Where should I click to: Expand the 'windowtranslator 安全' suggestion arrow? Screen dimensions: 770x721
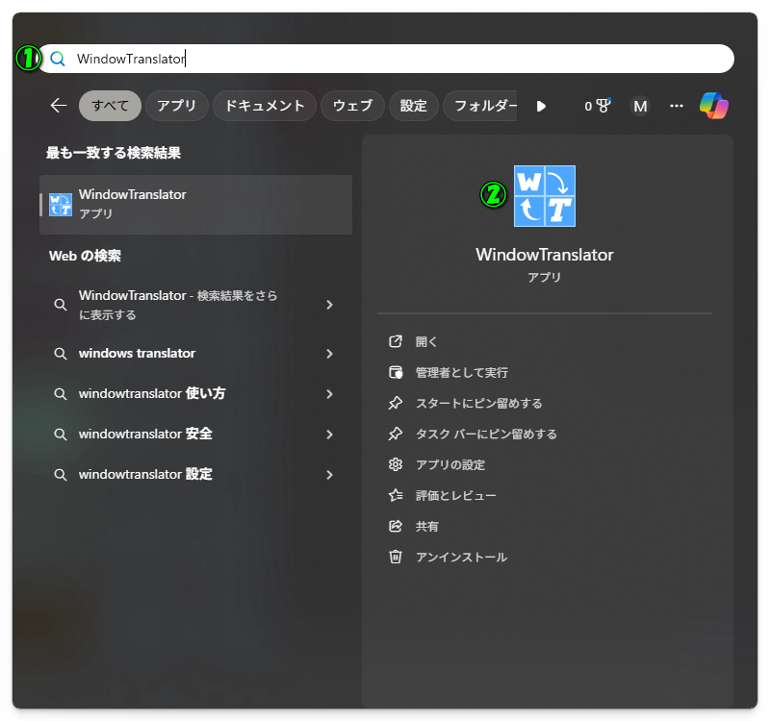[x=329, y=435]
